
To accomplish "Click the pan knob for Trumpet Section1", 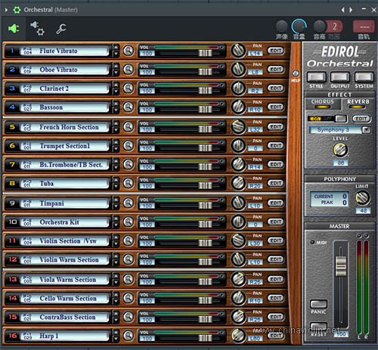I will (x=238, y=145).
